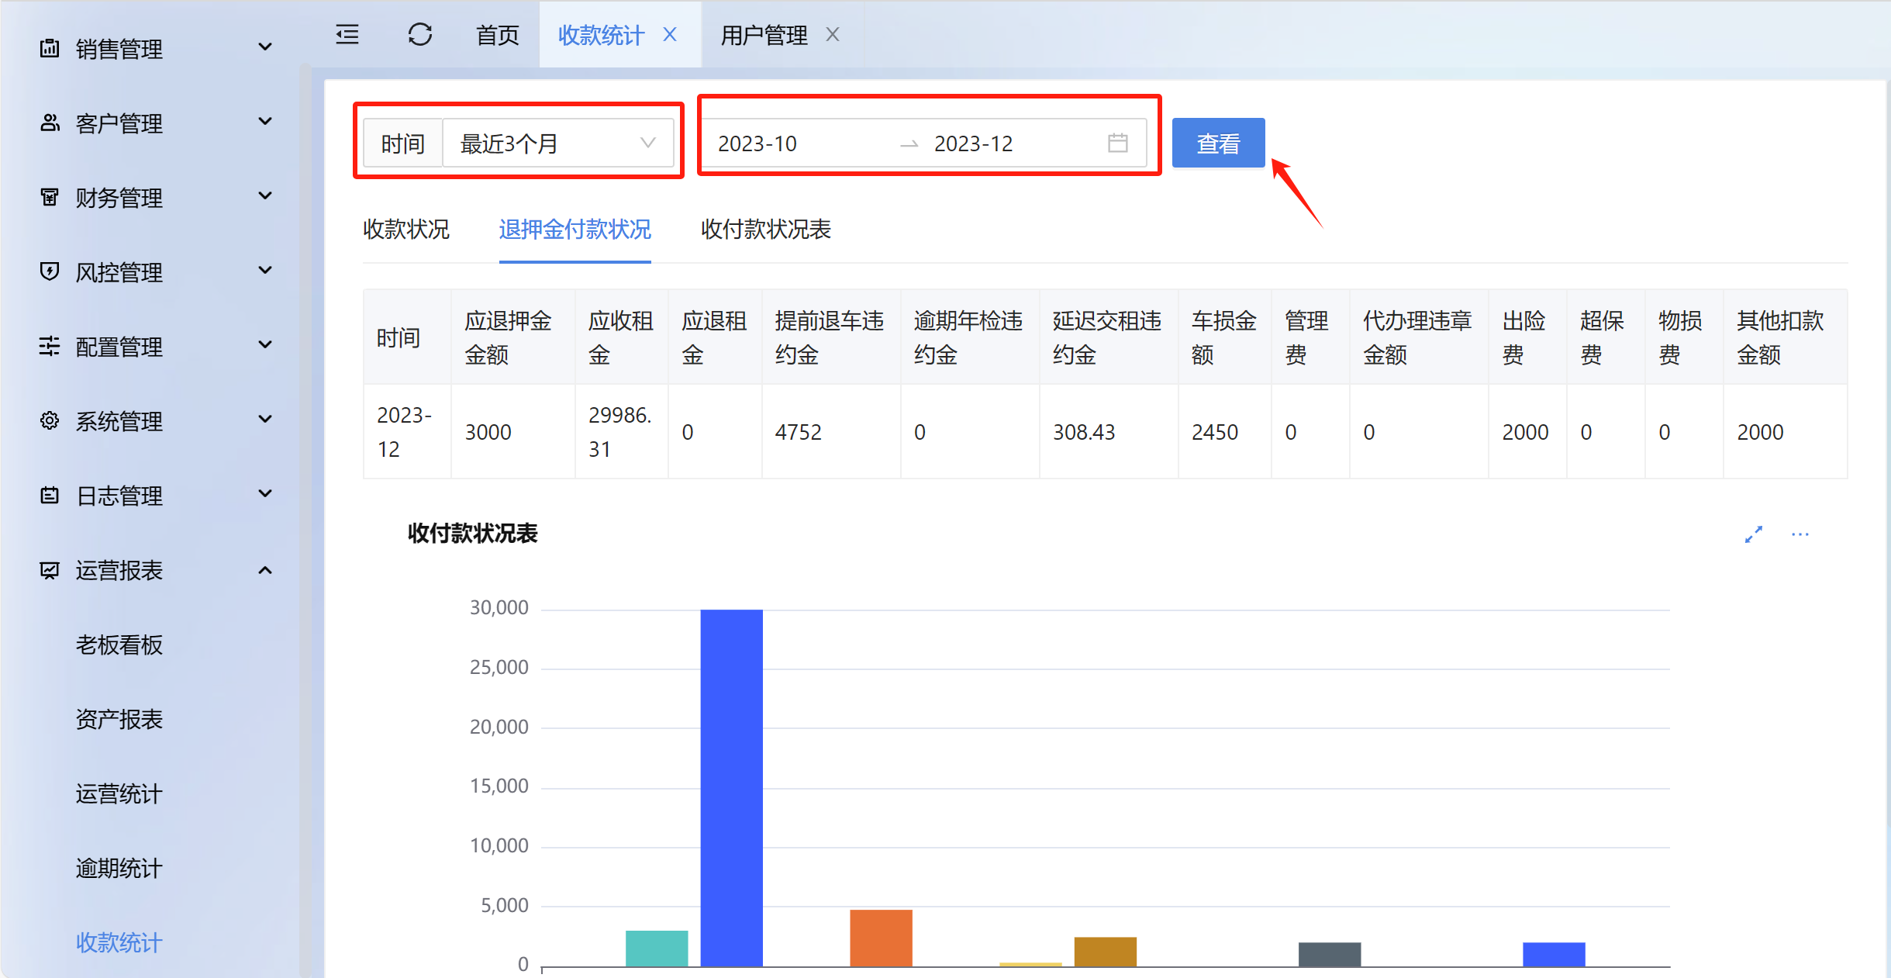
Task: Click the refresh page icon
Action: point(419,35)
